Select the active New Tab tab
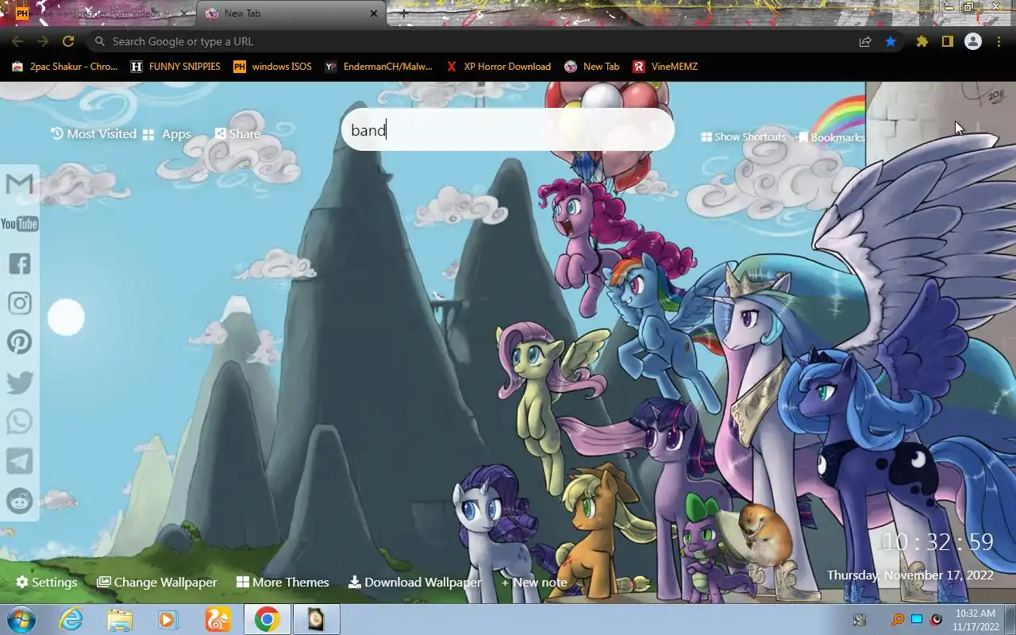Image resolution: width=1016 pixels, height=635 pixels. point(291,13)
